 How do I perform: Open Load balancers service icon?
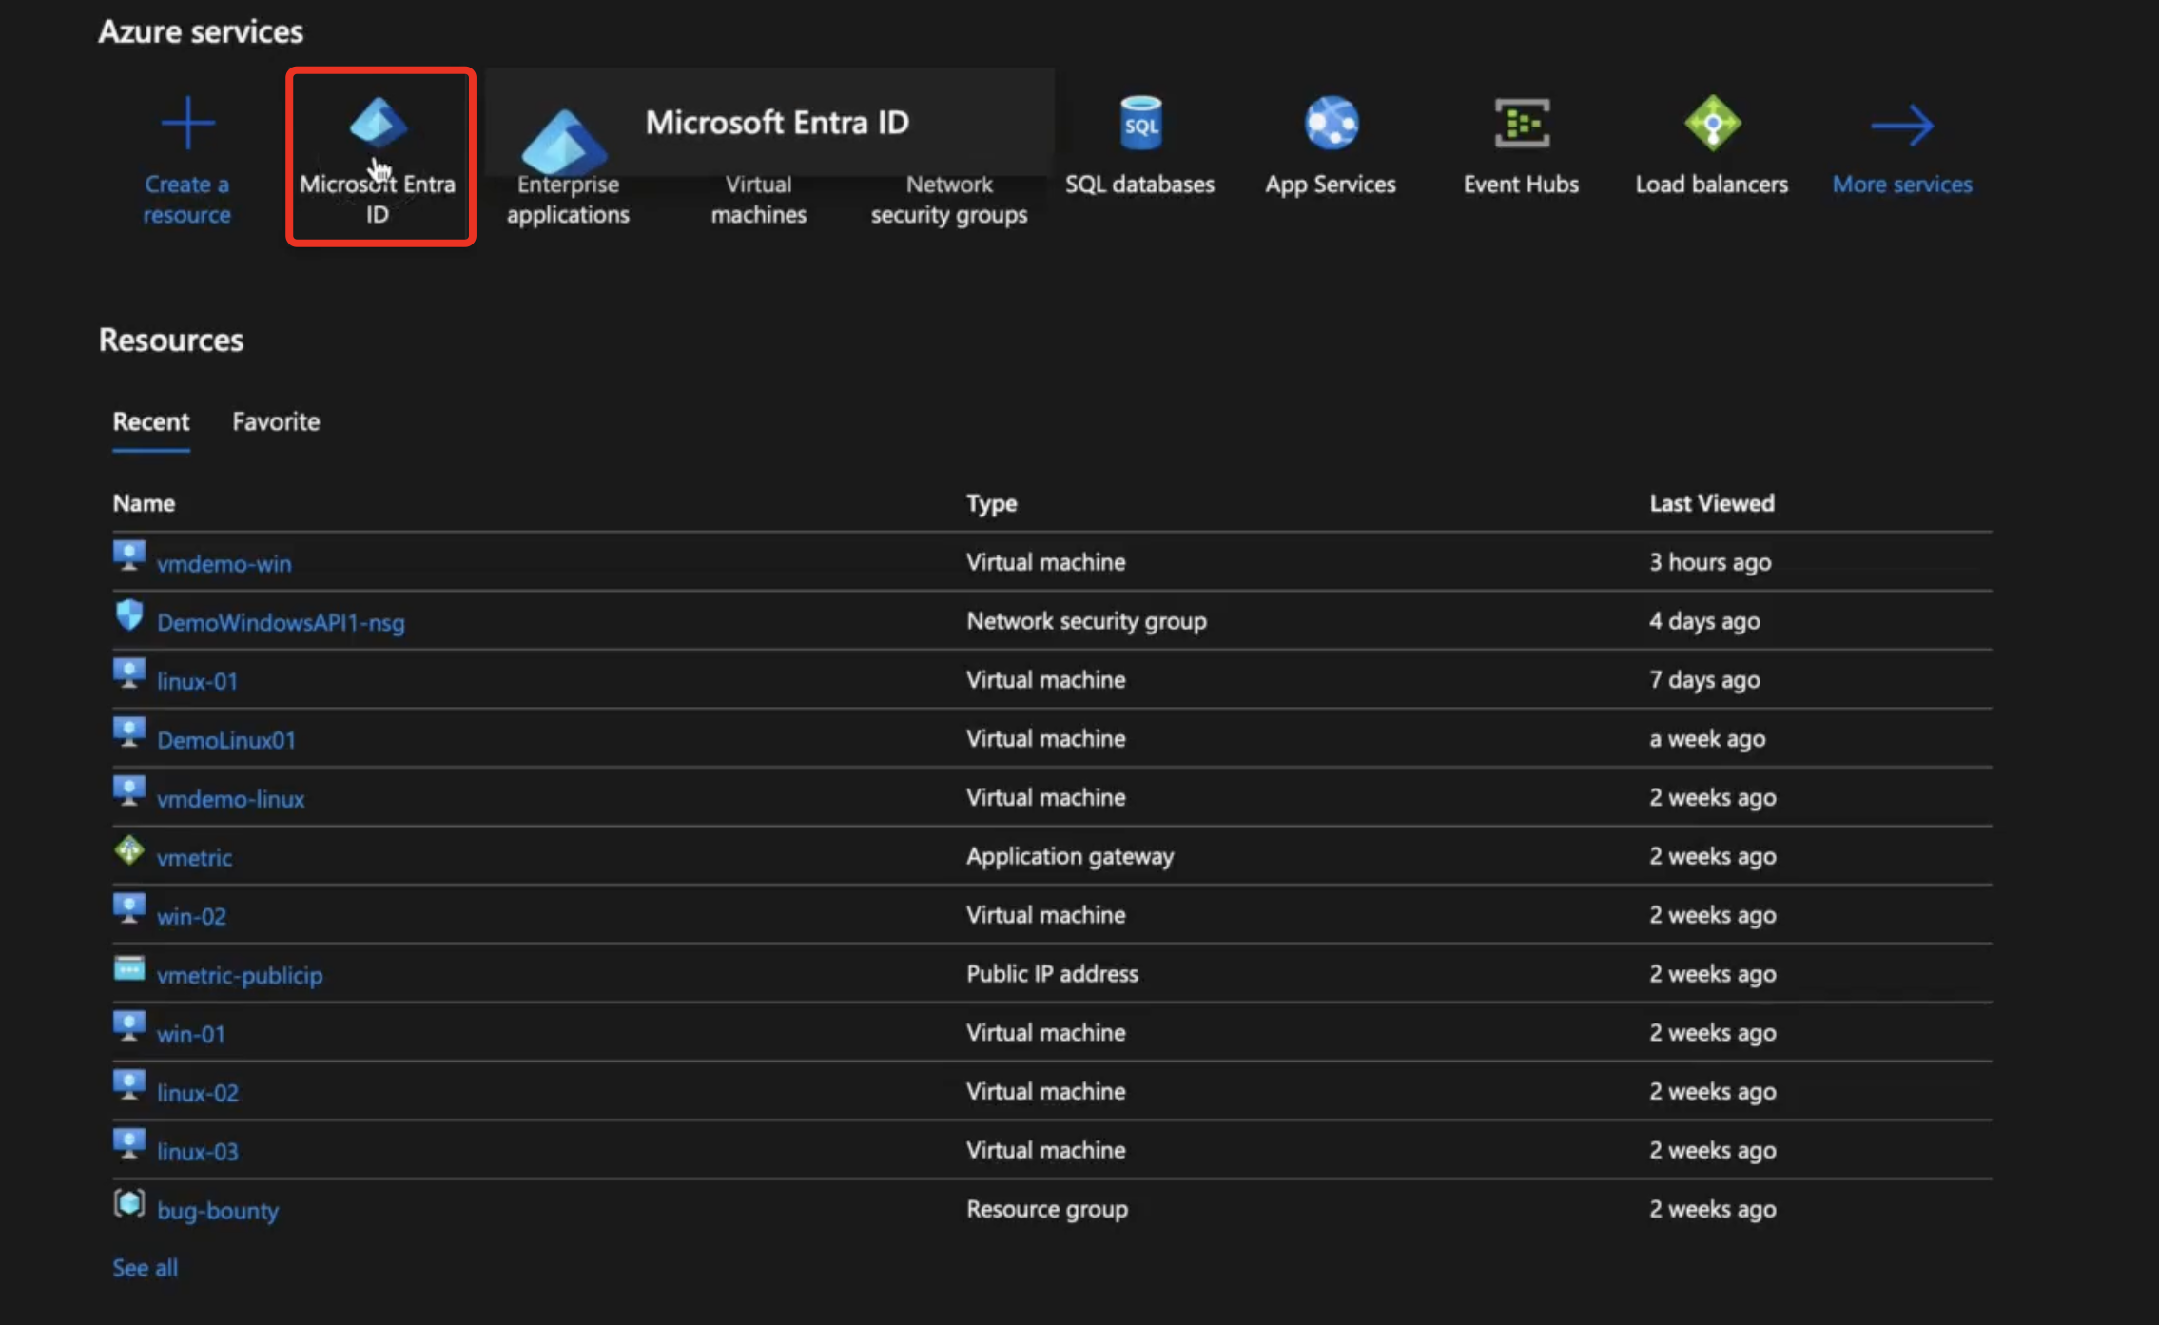[x=1712, y=123]
